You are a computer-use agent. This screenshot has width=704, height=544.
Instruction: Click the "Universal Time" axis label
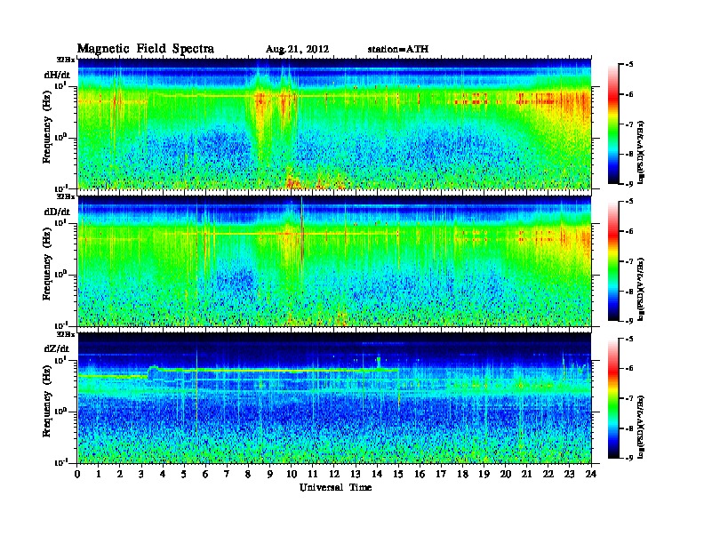coord(335,487)
